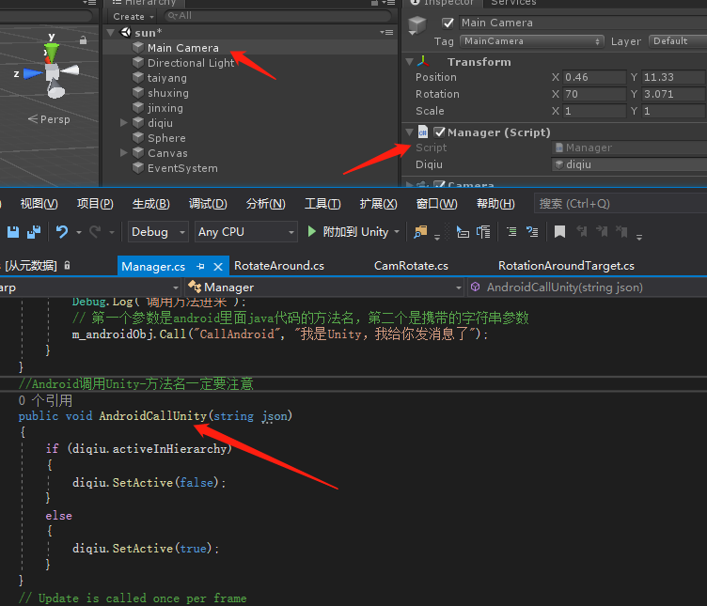
Task: Open the Any CPU platform dropdown
Action: pyautogui.click(x=246, y=231)
